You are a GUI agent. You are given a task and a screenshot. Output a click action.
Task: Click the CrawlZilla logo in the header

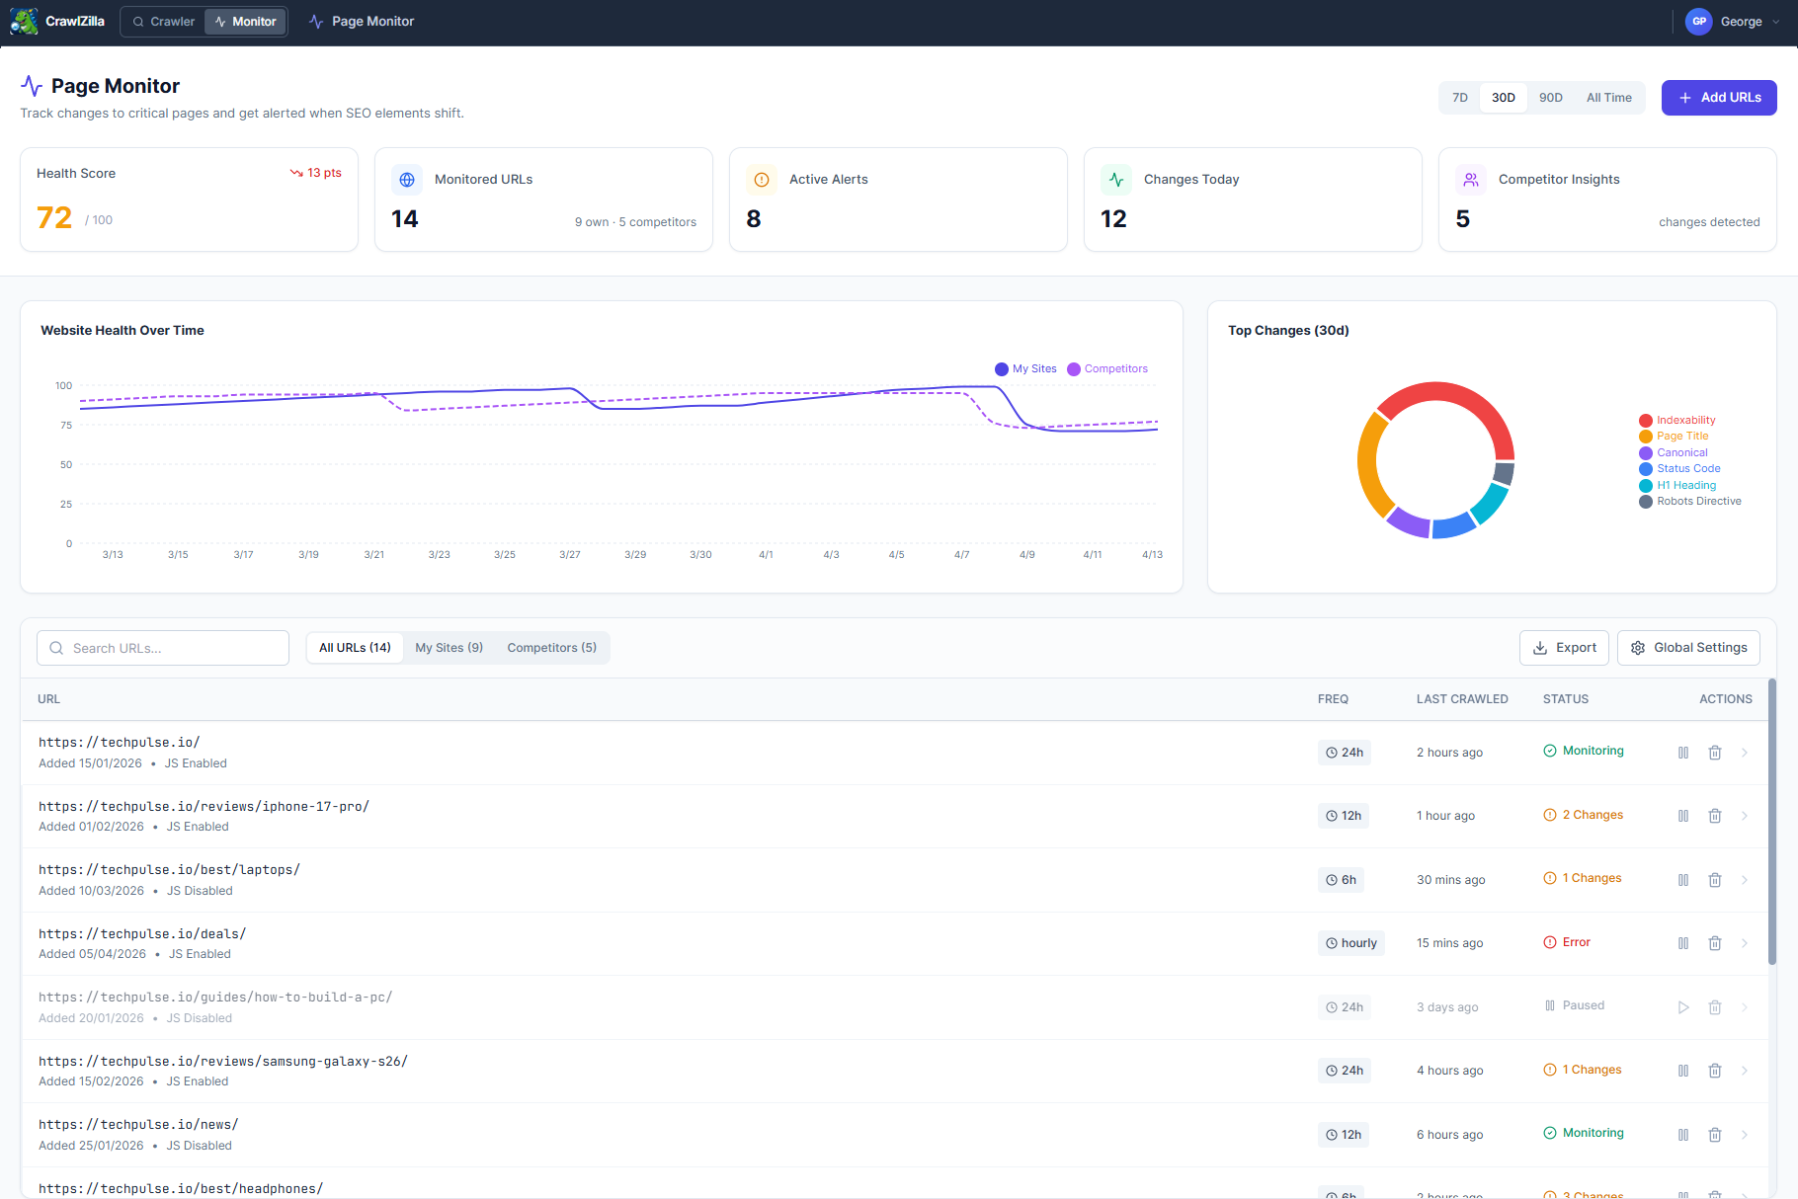point(24,21)
